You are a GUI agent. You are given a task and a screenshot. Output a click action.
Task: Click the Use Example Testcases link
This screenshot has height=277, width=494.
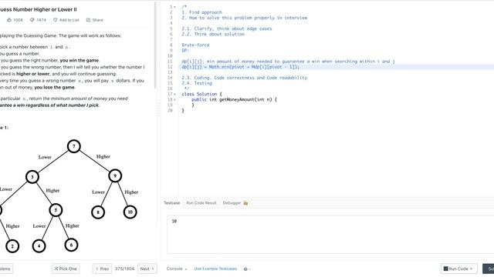215,269
